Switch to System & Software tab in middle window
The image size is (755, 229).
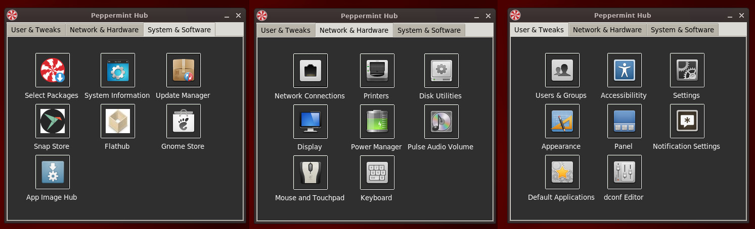(x=429, y=30)
